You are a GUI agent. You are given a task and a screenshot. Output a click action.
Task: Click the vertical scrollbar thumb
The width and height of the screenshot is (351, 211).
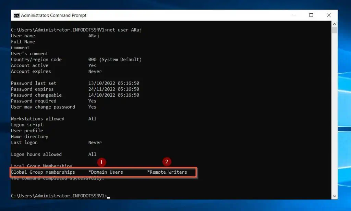[335, 30]
